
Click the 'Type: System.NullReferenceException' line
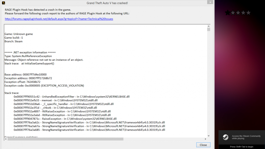tap(28, 56)
